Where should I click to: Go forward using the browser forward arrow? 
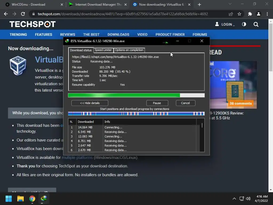14,14
